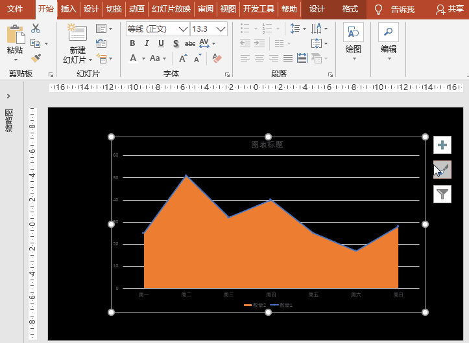Decrease list indent level

[245, 43]
